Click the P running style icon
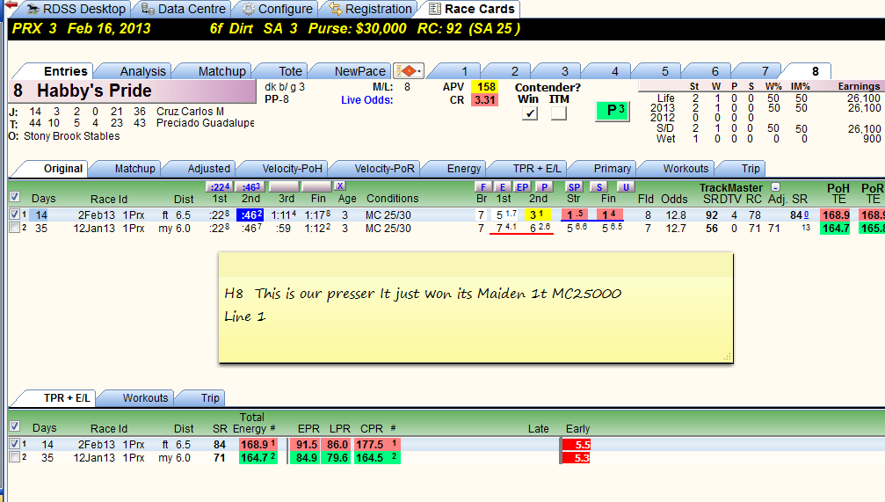The image size is (885, 502). pyautogui.click(x=543, y=187)
